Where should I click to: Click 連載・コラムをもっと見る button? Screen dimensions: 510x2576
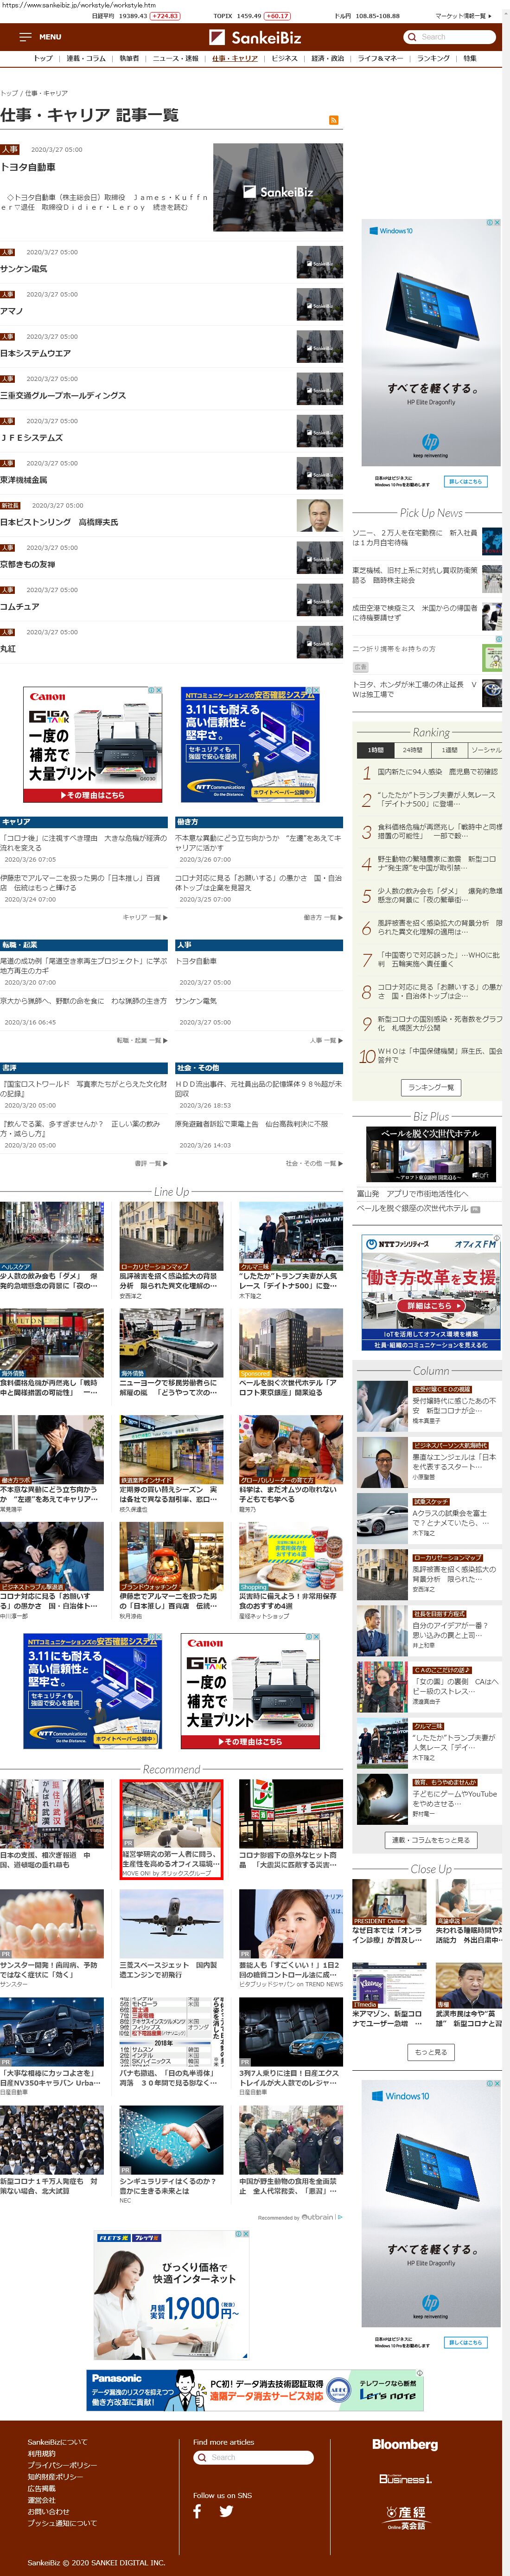coord(431,1840)
